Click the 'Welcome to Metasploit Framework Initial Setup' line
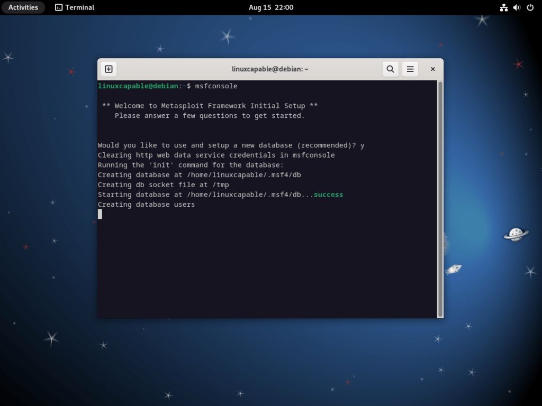542x406 pixels. click(210, 106)
